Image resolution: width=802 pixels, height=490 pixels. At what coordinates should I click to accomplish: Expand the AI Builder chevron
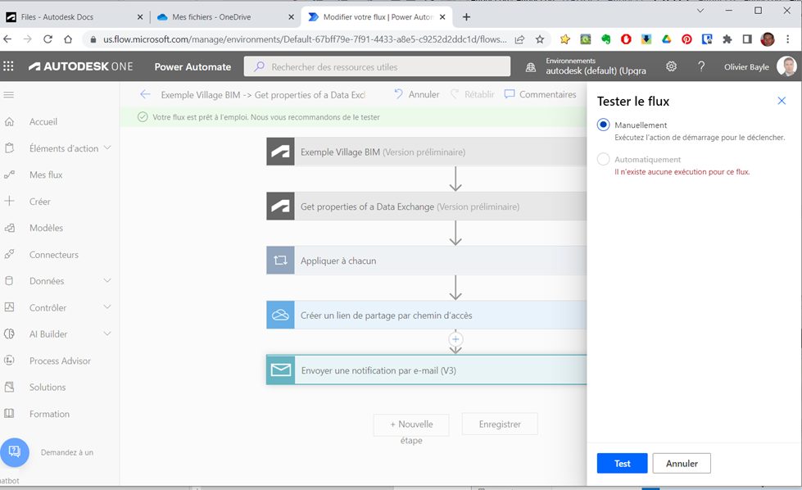[107, 334]
